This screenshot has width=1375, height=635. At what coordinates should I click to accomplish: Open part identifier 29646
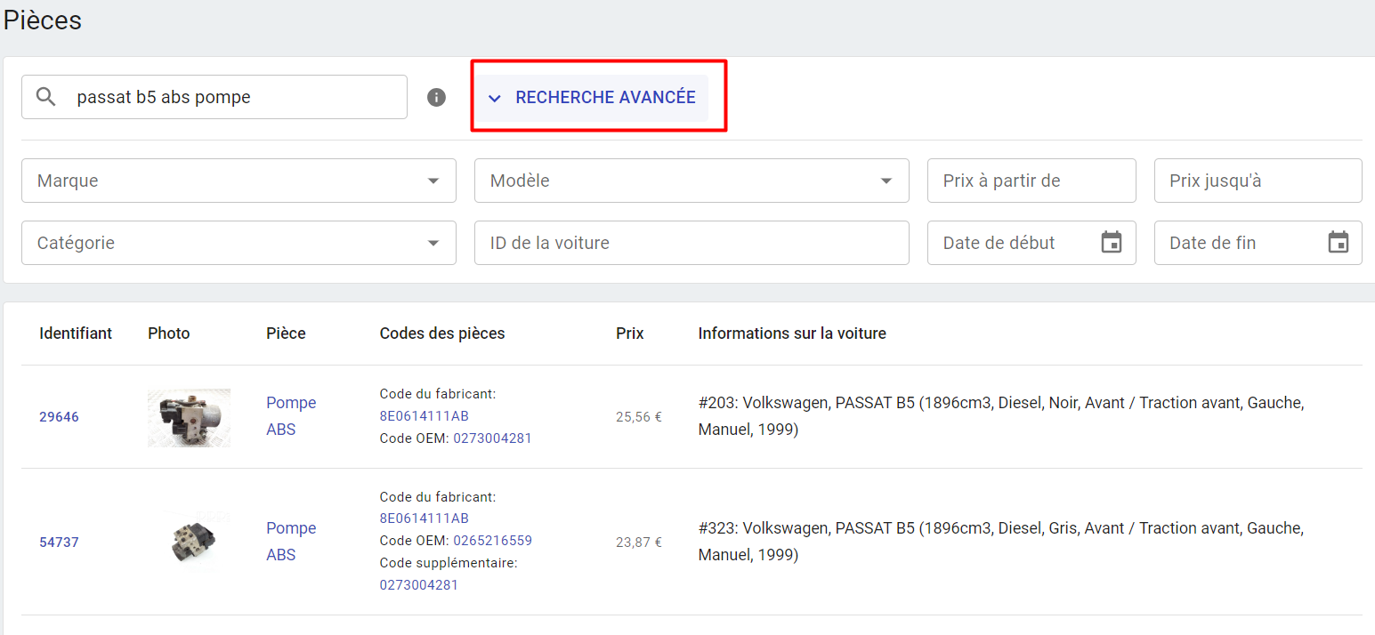(59, 416)
